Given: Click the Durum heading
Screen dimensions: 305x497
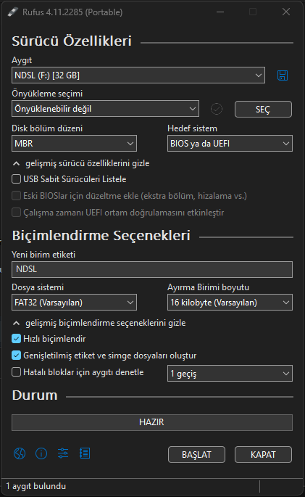Looking at the screenshot, I should click(35, 395).
